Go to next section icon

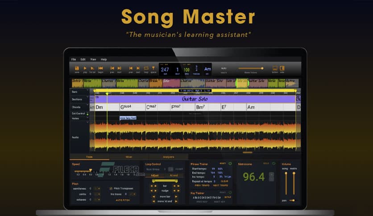coord(120,68)
